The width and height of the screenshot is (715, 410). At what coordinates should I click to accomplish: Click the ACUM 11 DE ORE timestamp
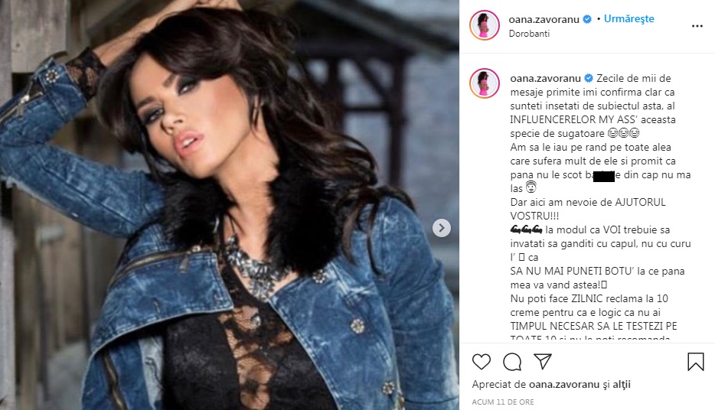[x=503, y=402]
